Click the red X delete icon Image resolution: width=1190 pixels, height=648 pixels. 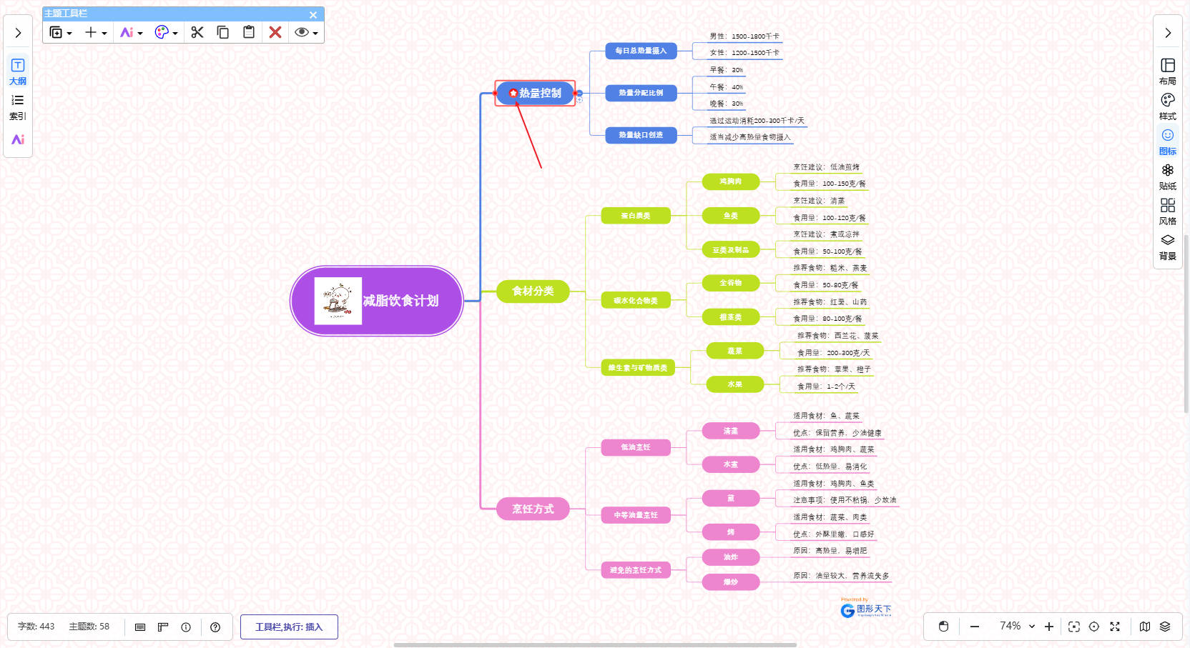(275, 32)
